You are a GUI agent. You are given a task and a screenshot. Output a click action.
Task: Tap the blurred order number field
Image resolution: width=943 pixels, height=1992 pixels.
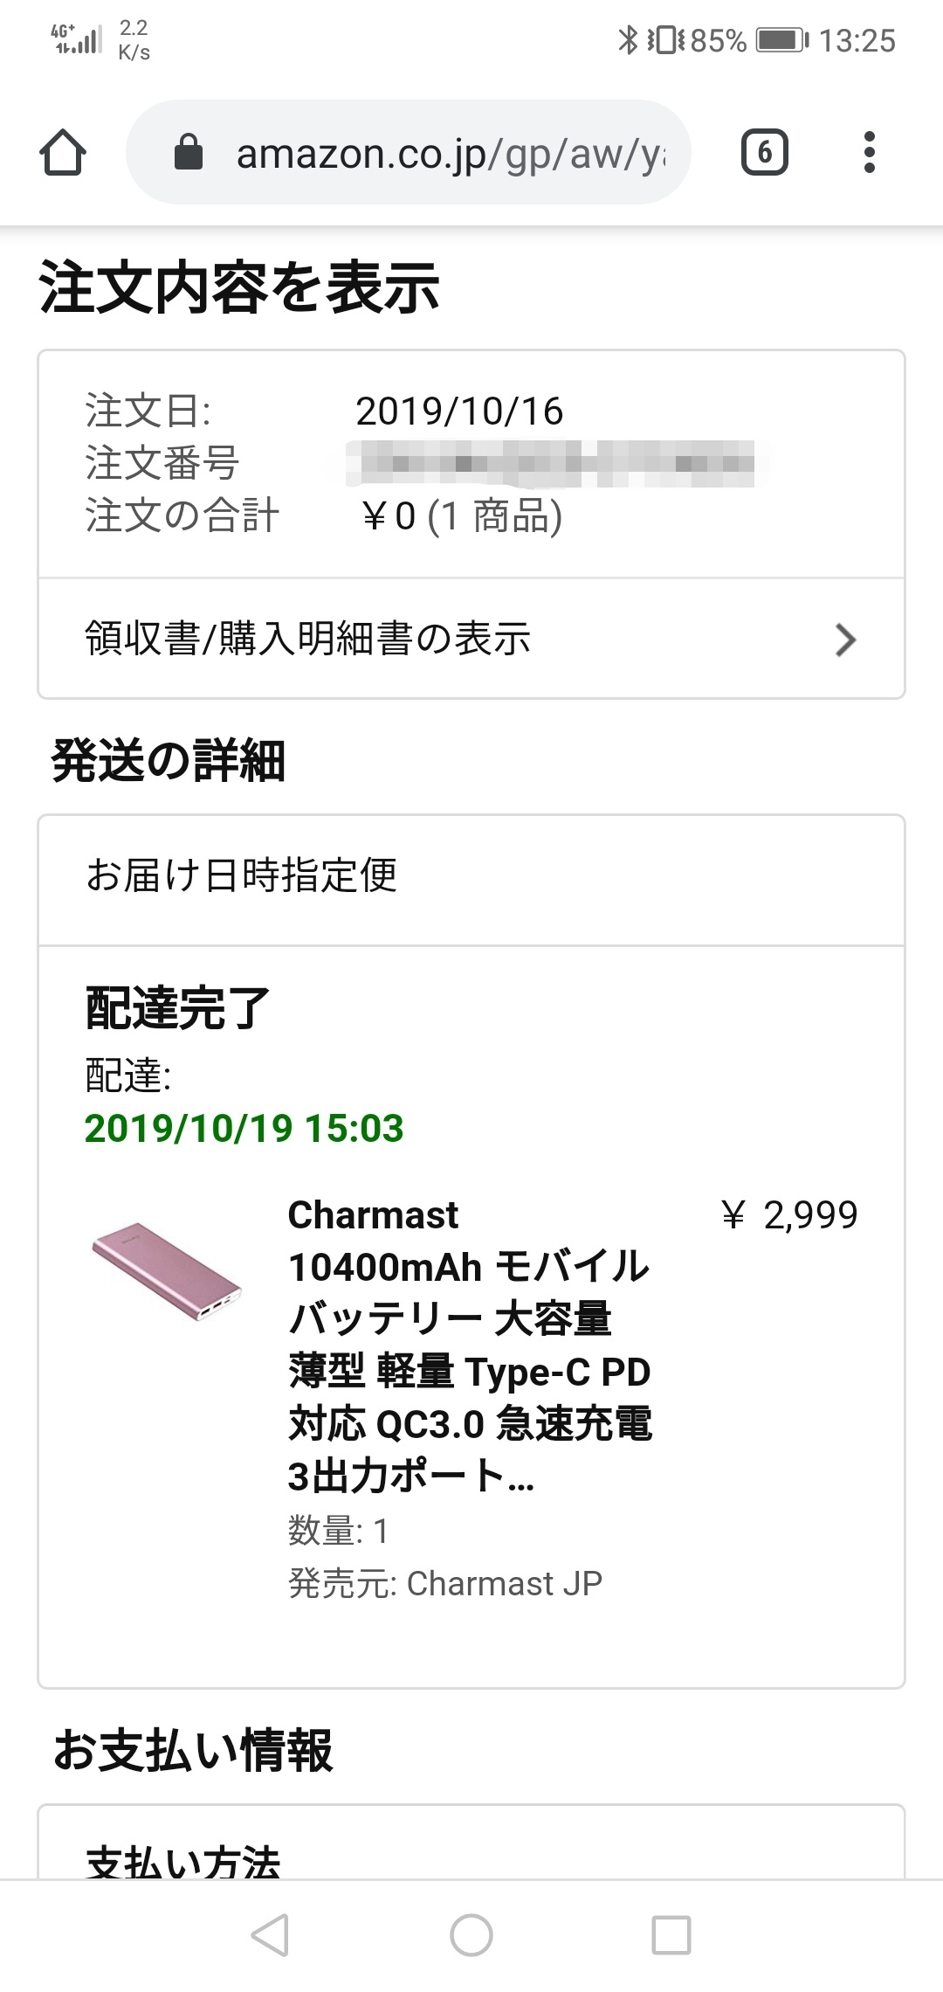[550, 463]
